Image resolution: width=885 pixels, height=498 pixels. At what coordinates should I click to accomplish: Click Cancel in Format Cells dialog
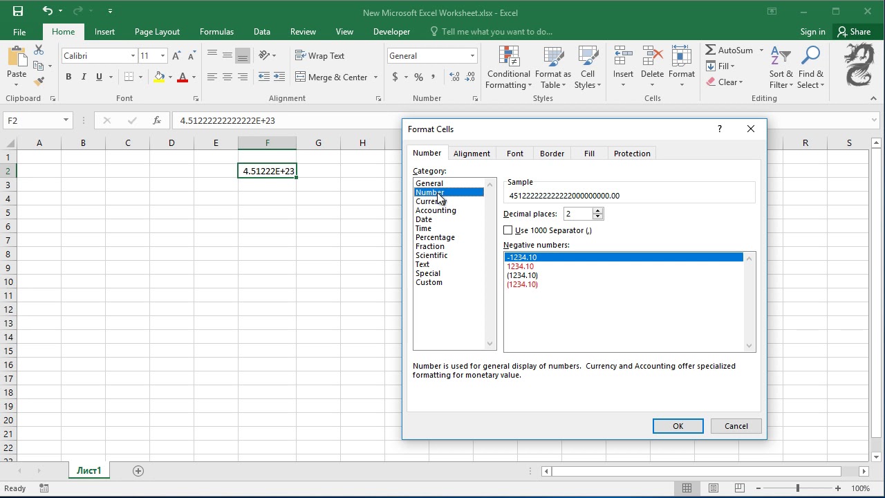pyautogui.click(x=736, y=426)
